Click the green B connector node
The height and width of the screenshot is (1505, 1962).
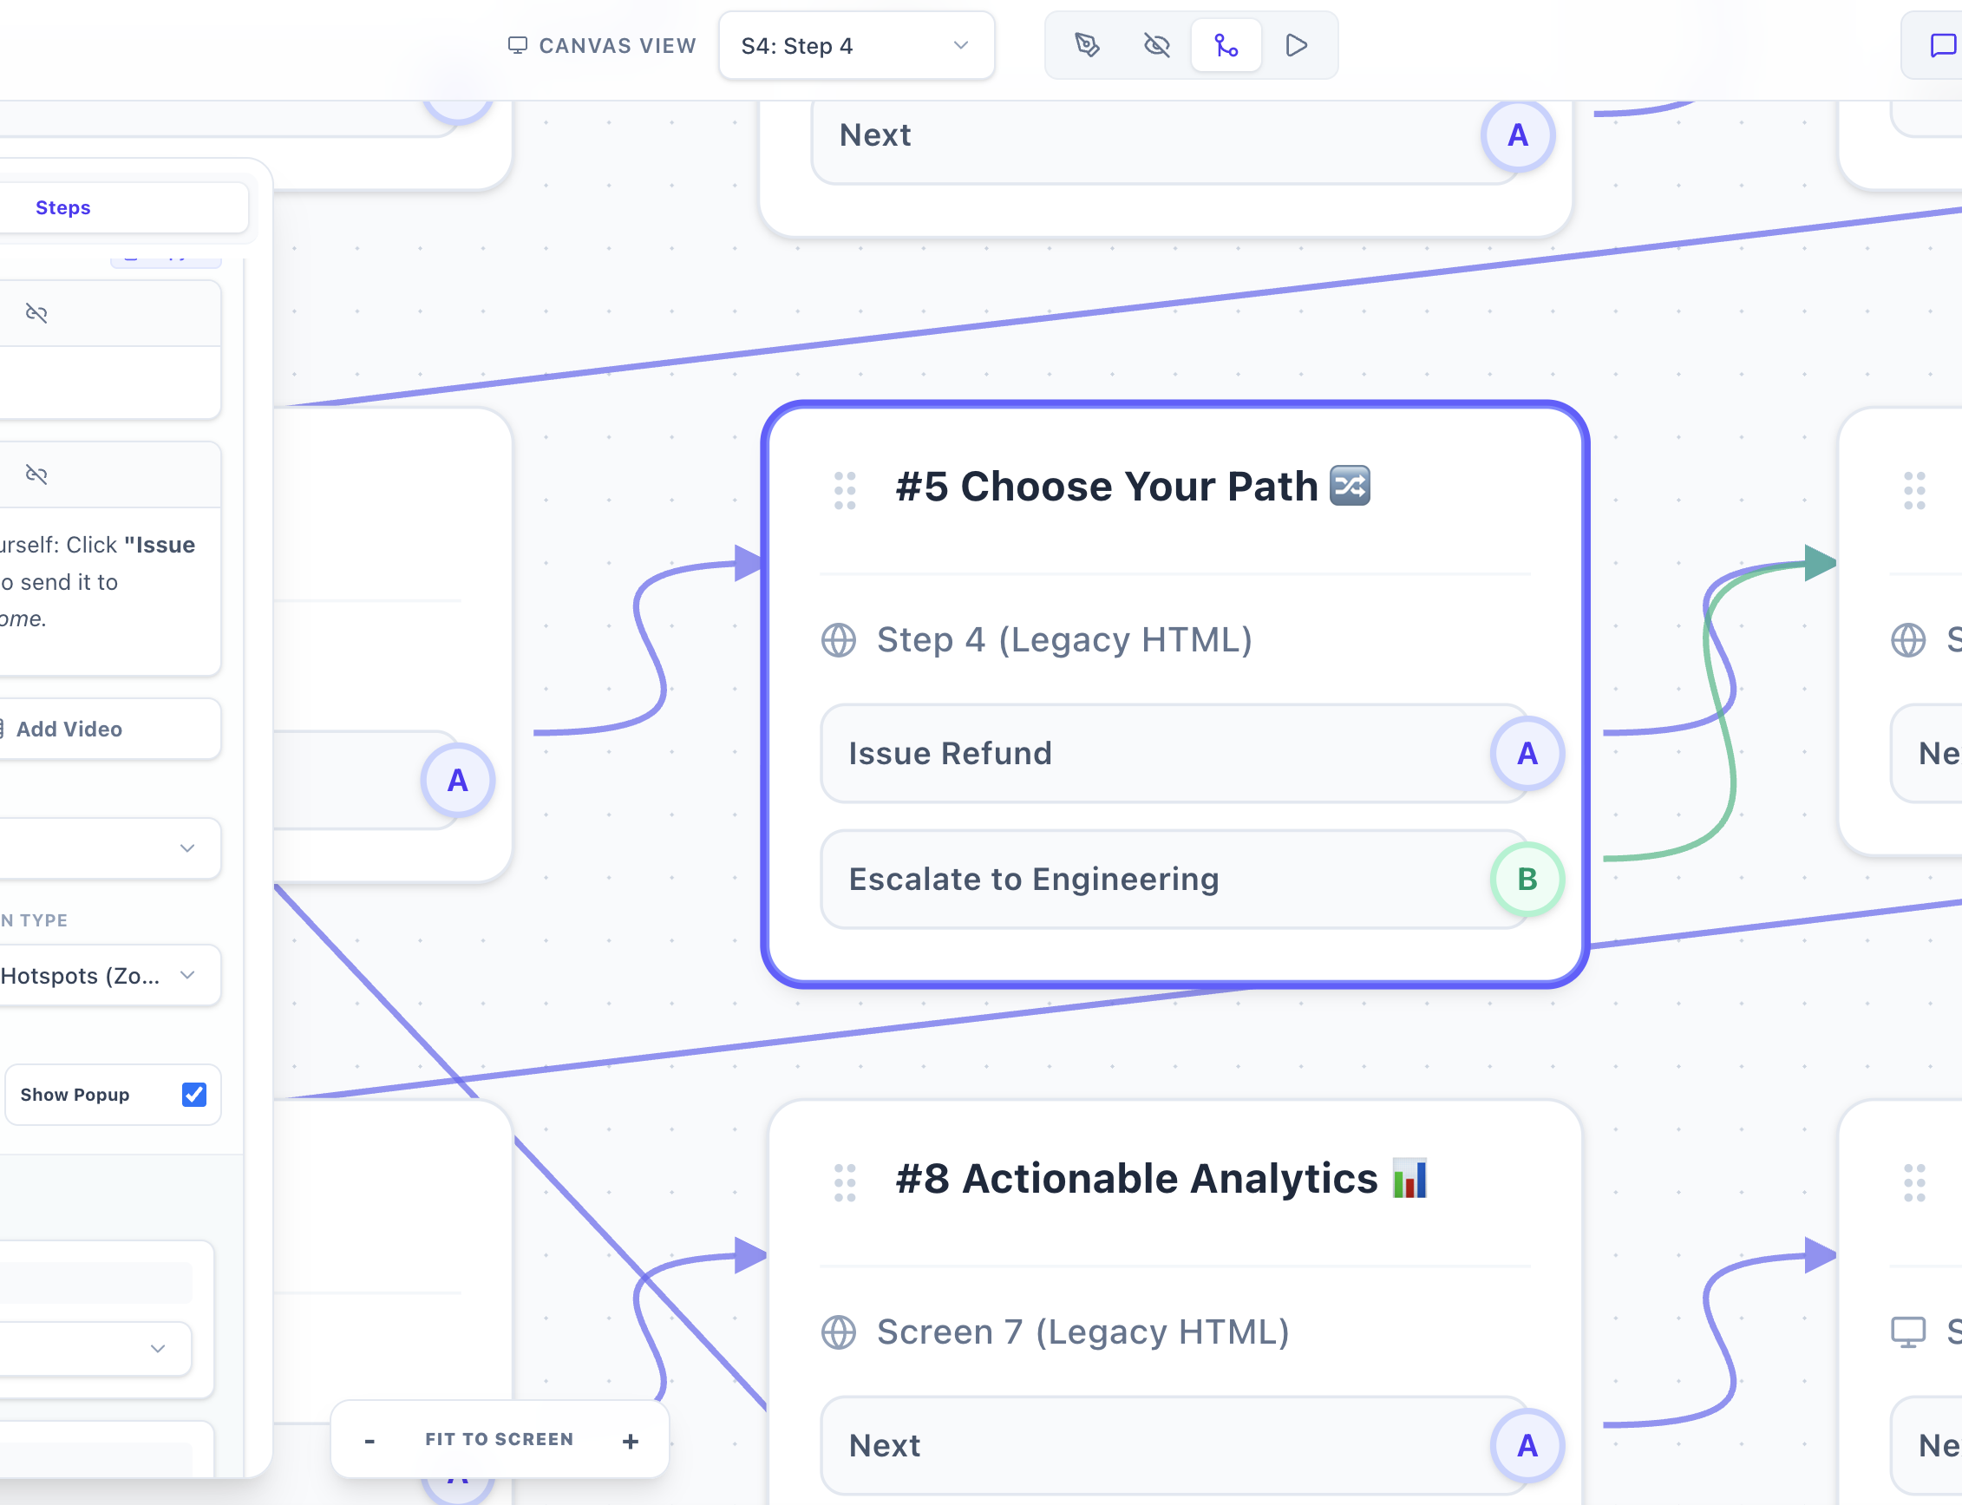[x=1527, y=880]
